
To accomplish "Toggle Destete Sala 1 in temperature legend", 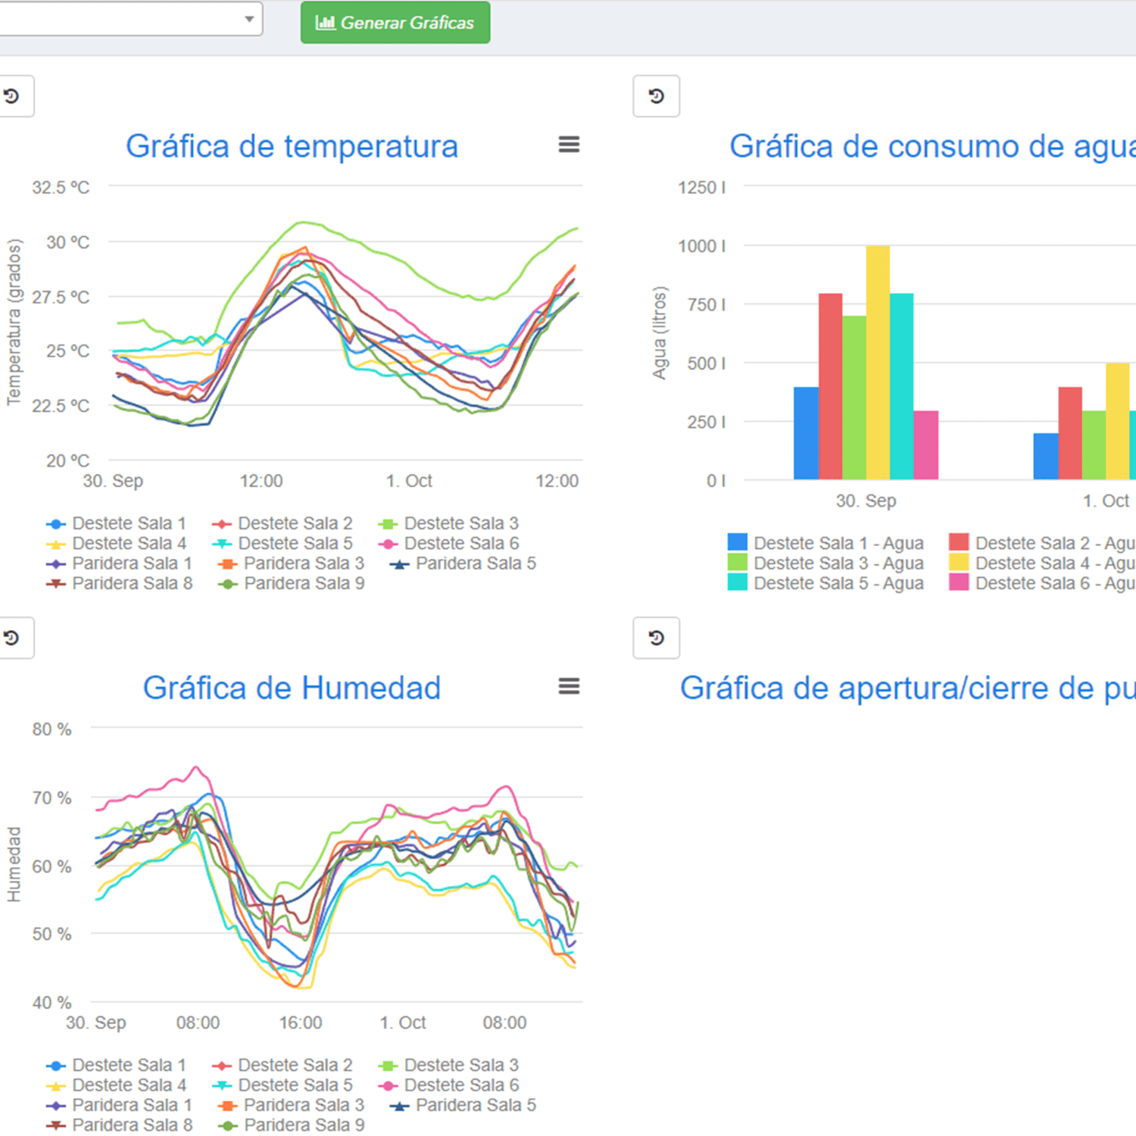I will pyautogui.click(x=116, y=523).
